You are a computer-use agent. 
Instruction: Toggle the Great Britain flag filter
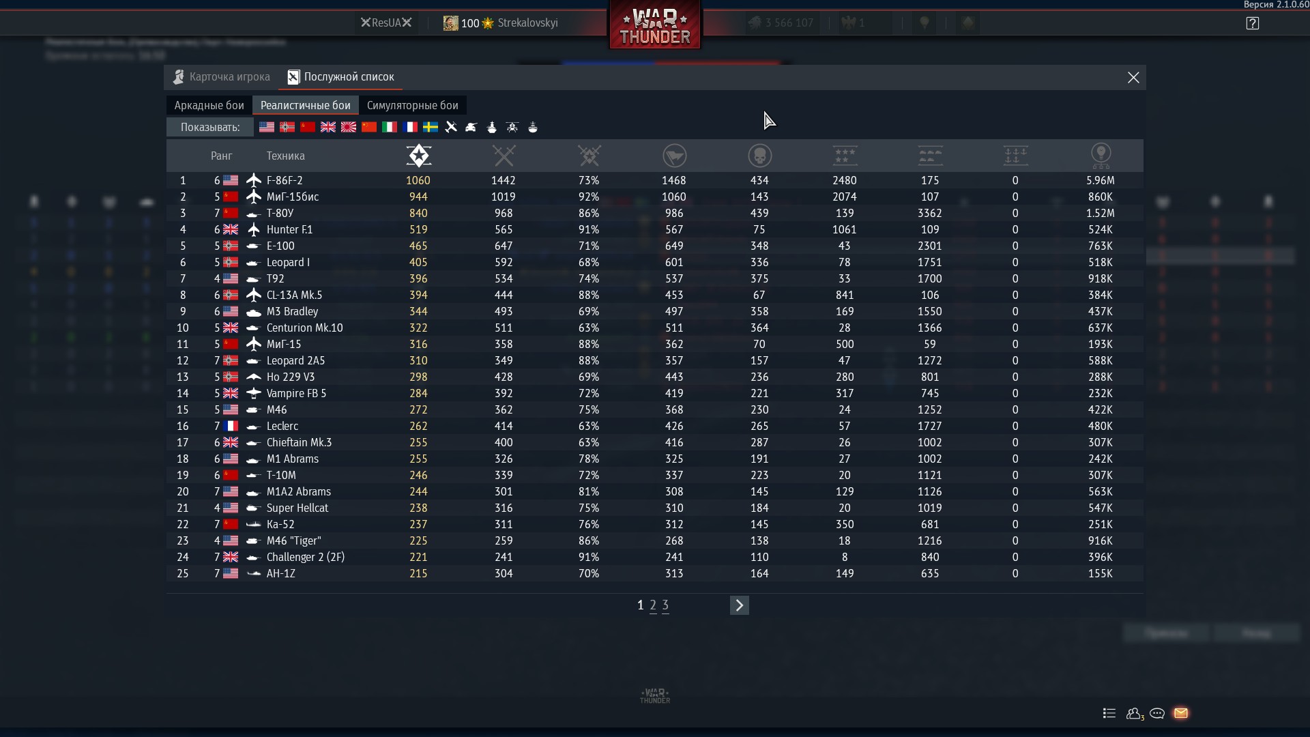(328, 127)
